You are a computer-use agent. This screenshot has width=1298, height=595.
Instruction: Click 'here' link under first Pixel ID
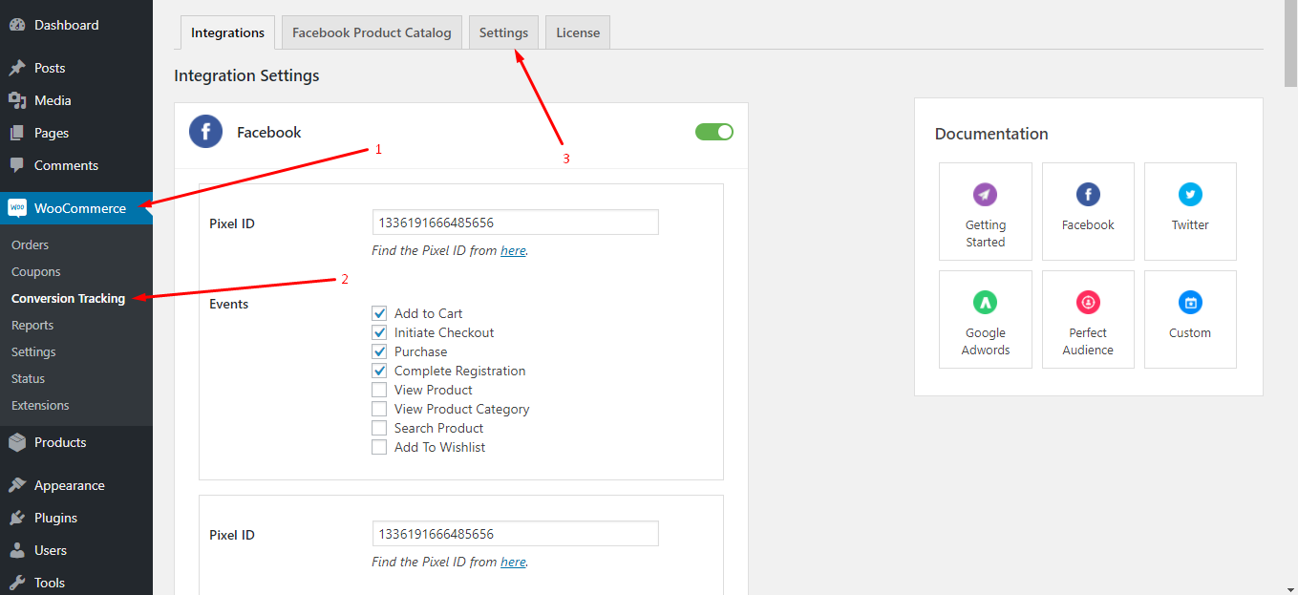(x=513, y=250)
